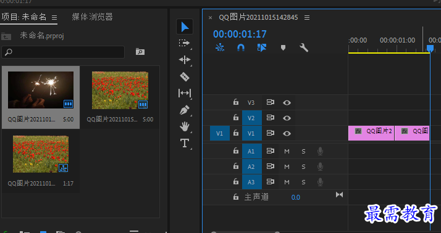Hide track V1 output eye
The height and width of the screenshot is (233, 441).
pyautogui.click(x=287, y=133)
